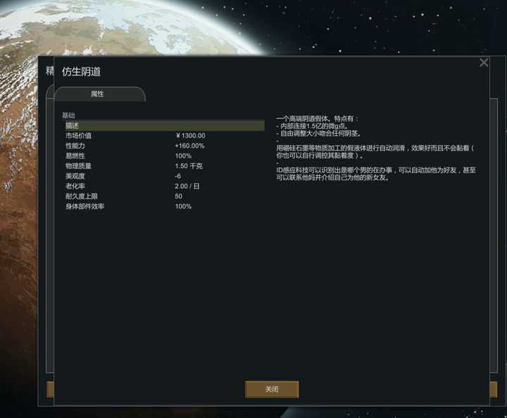Select the 描述 row
The width and height of the screenshot is (507, 418).
click(x=163, y=125)
